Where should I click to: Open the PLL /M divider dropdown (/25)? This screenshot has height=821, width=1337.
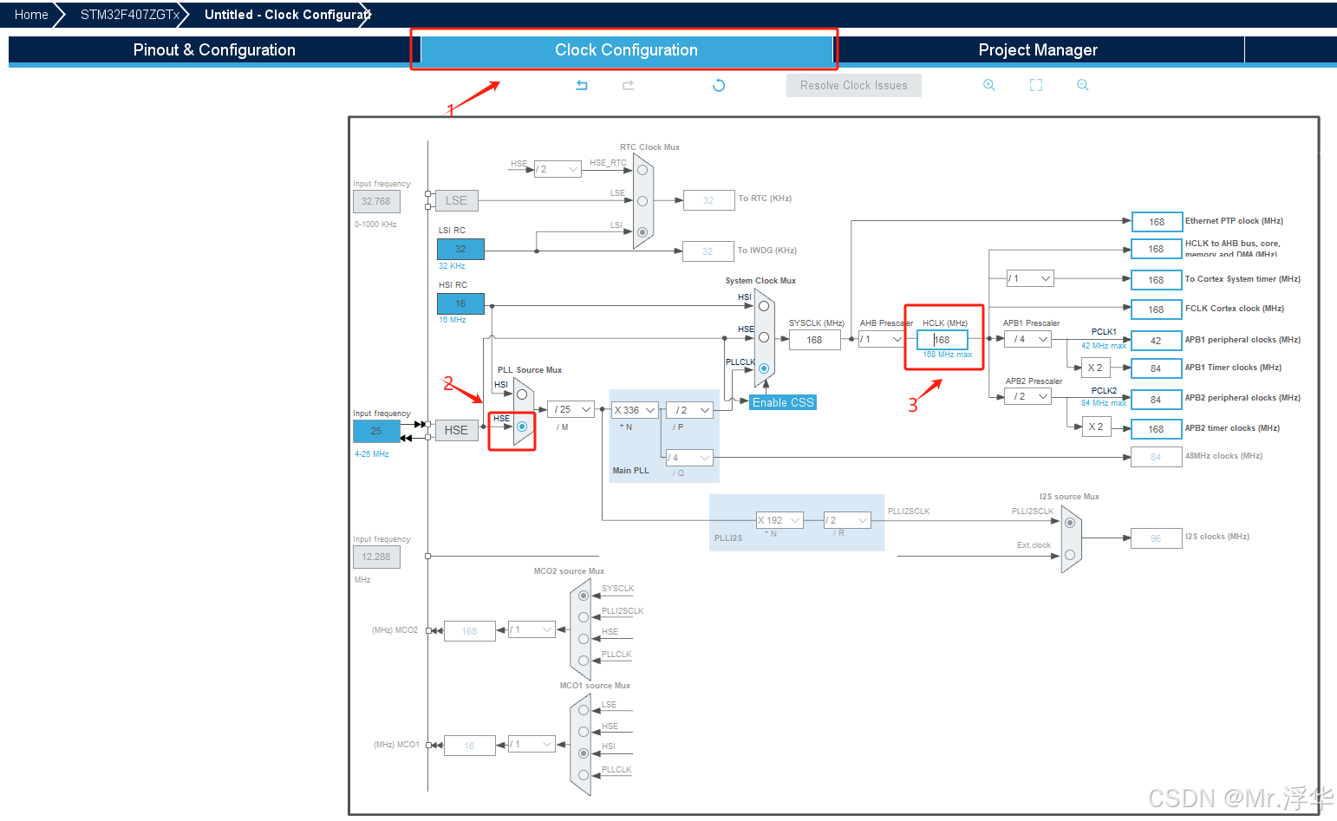pyautogui.click(x=571, y=409)
